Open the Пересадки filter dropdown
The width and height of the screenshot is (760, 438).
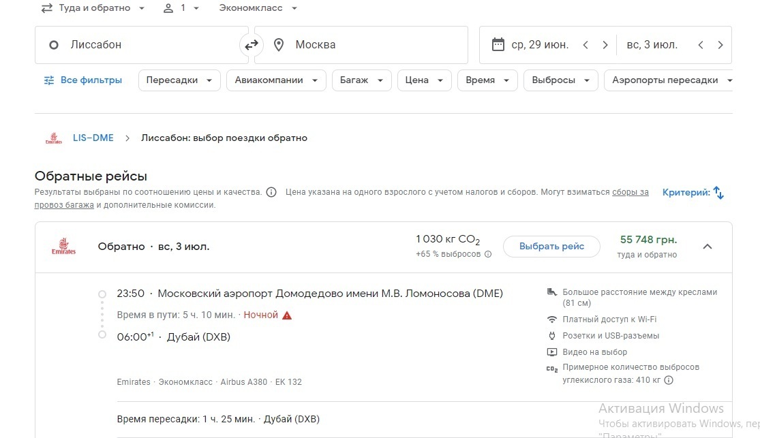179,80
